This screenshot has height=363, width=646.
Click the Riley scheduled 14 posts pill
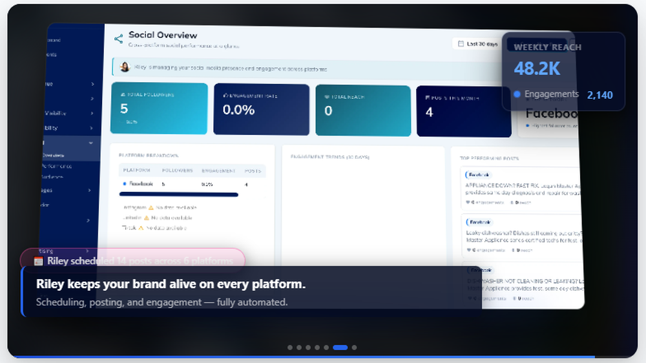pyautogui.click(x=132, y=260)
